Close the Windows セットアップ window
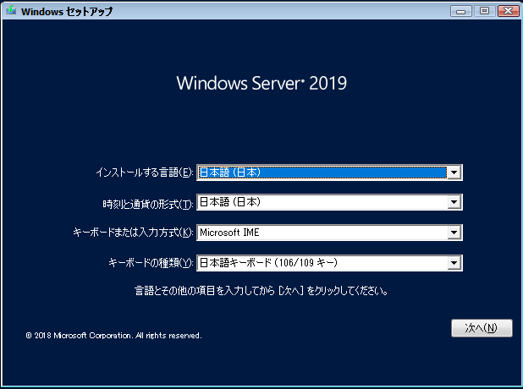 pyautogui.click(x=508, y=11)
